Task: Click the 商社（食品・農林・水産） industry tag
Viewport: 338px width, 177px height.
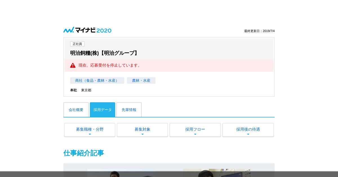Action: (97, 81)
